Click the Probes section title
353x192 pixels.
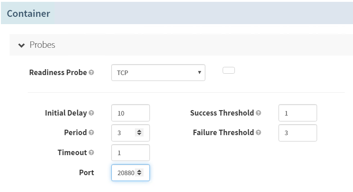tap(42, 45)
